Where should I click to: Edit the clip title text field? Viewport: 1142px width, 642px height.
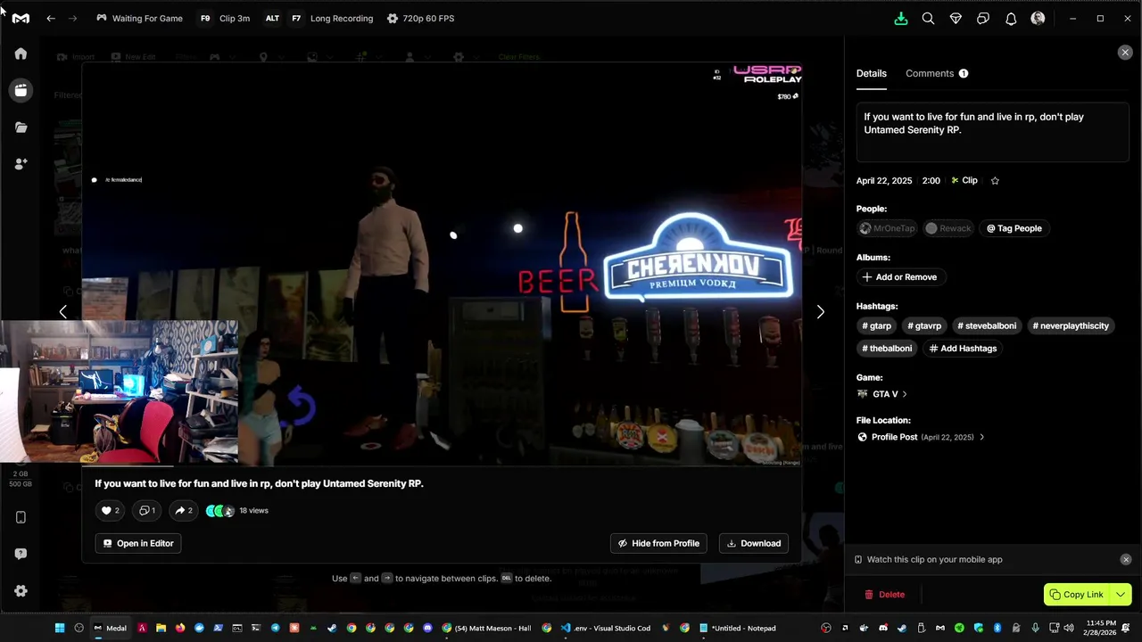pyautogui.click(x=992, y=132)
